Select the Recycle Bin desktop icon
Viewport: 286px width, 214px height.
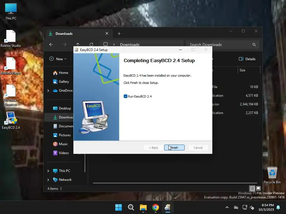272,175
